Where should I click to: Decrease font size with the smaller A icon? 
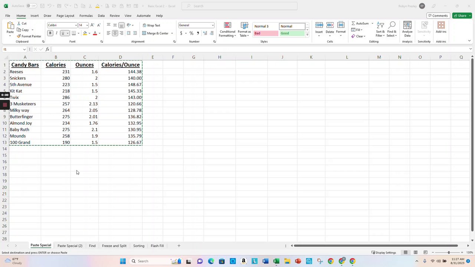coord(99,25)
